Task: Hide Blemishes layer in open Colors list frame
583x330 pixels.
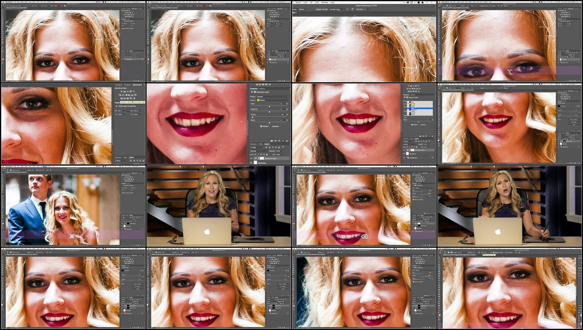Action: pyautogui.click(x=404, y=154)
